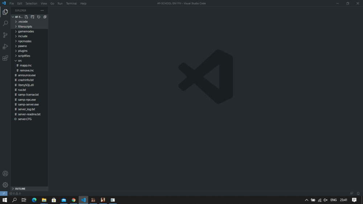
Task: Open Microsoft Store from taskbar
Action: tap(54, 200)
